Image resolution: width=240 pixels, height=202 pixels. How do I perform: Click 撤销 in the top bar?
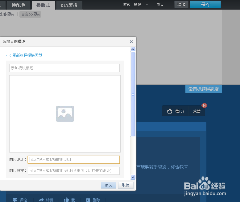click(138, 5)
